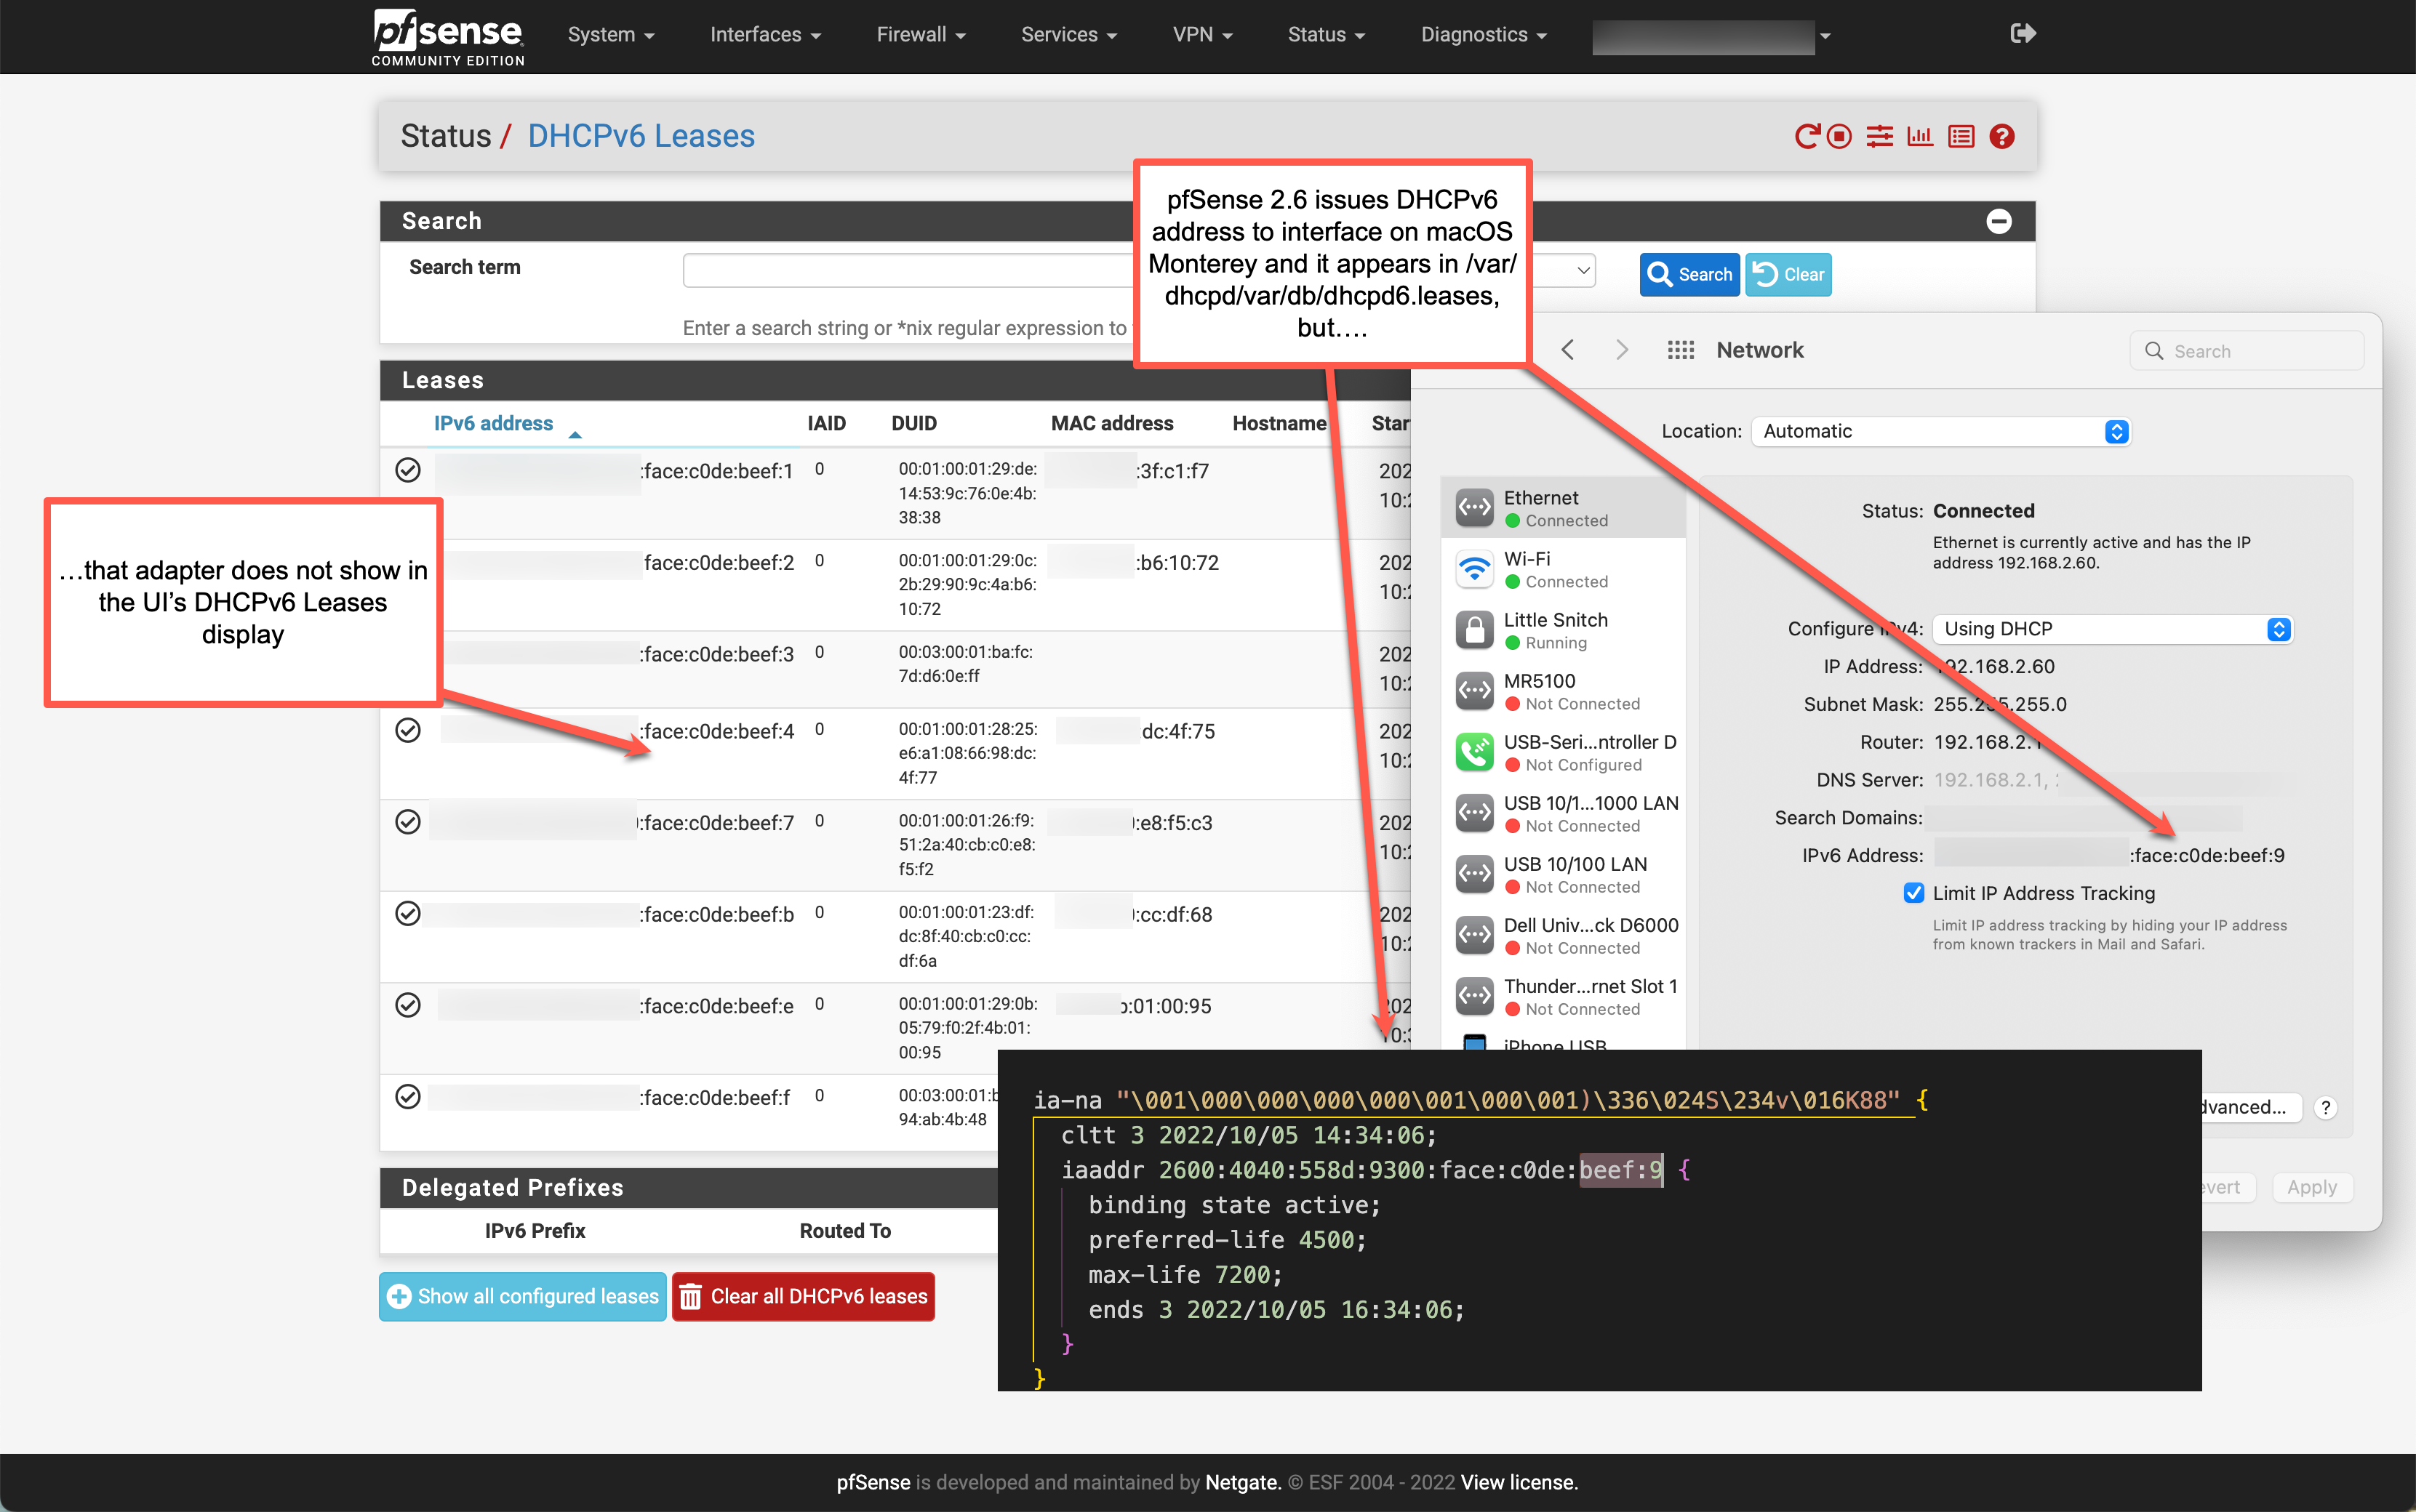Click the pfSense footer link

[873, 1482]
